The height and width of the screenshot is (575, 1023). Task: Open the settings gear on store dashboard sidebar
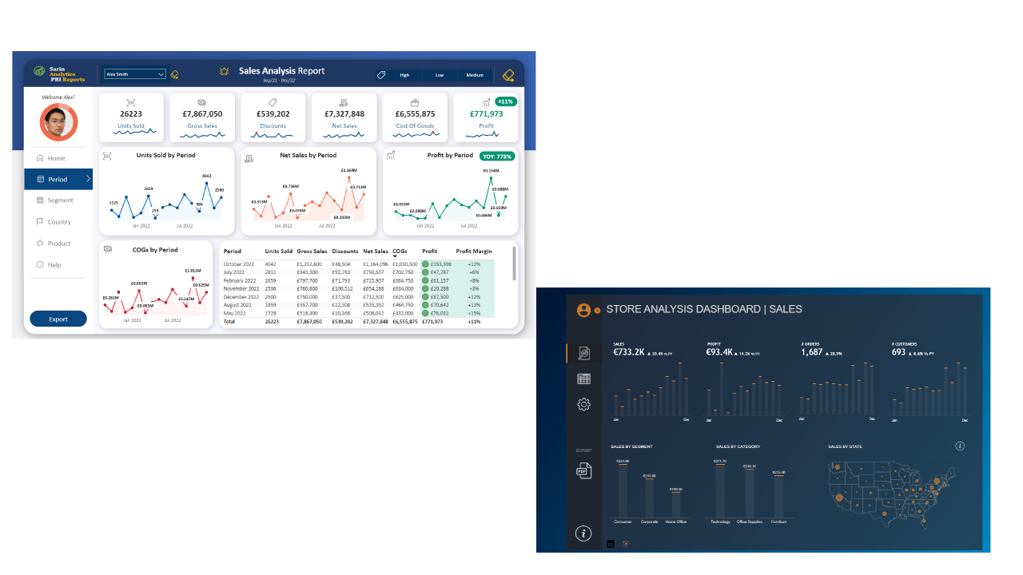(583, 404)
